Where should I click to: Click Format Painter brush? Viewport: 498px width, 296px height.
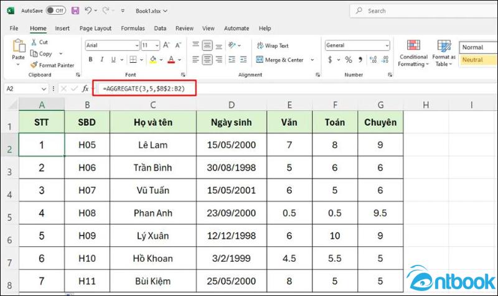[x=34, y=65]
